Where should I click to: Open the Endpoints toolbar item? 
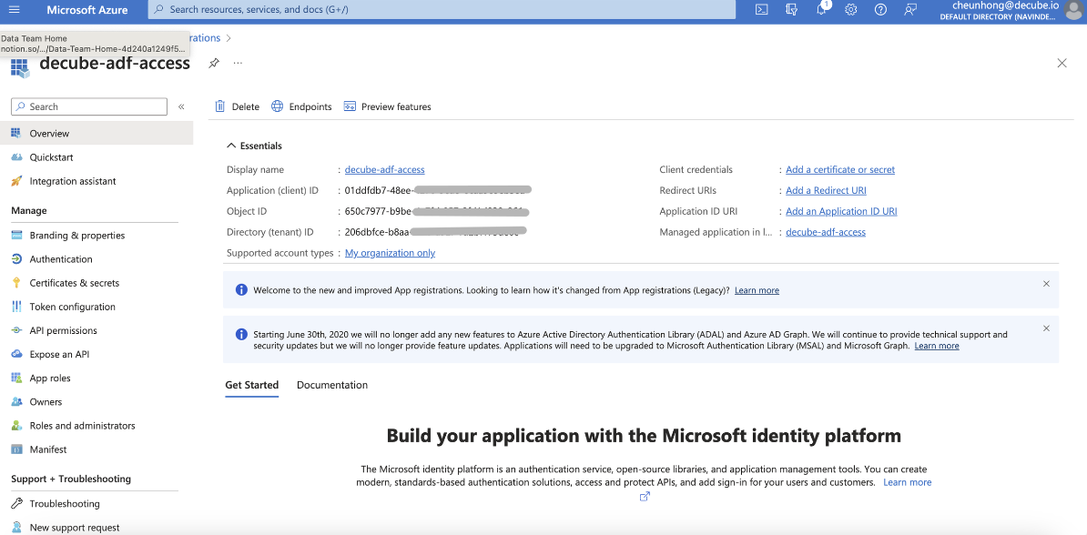[x=302, y=106]
